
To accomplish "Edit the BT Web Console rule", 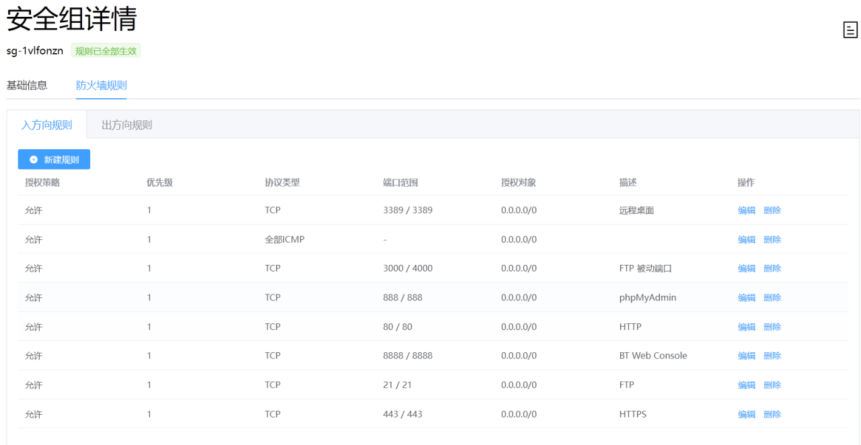I will [747, 356].
